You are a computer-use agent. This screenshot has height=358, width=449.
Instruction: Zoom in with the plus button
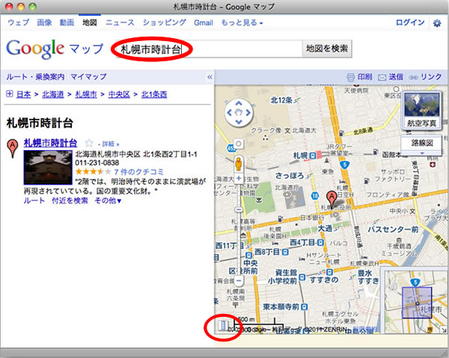pyautogui.click(x=239, y=178)
